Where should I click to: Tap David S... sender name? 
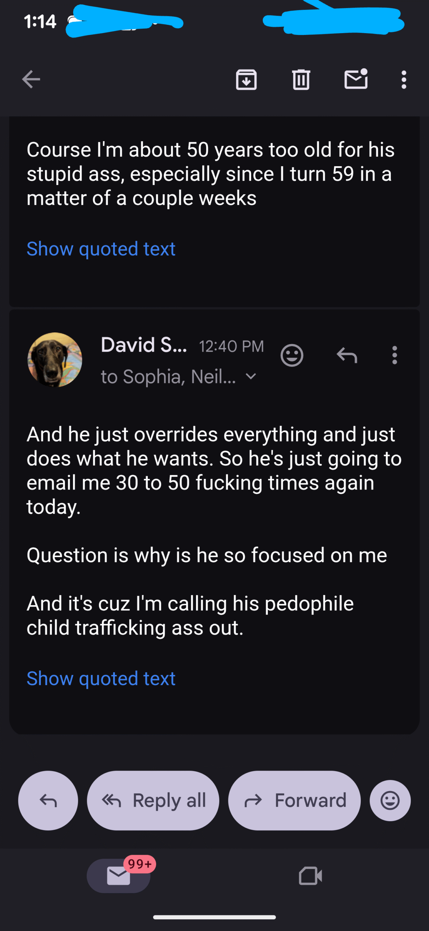tap(144, 345)
